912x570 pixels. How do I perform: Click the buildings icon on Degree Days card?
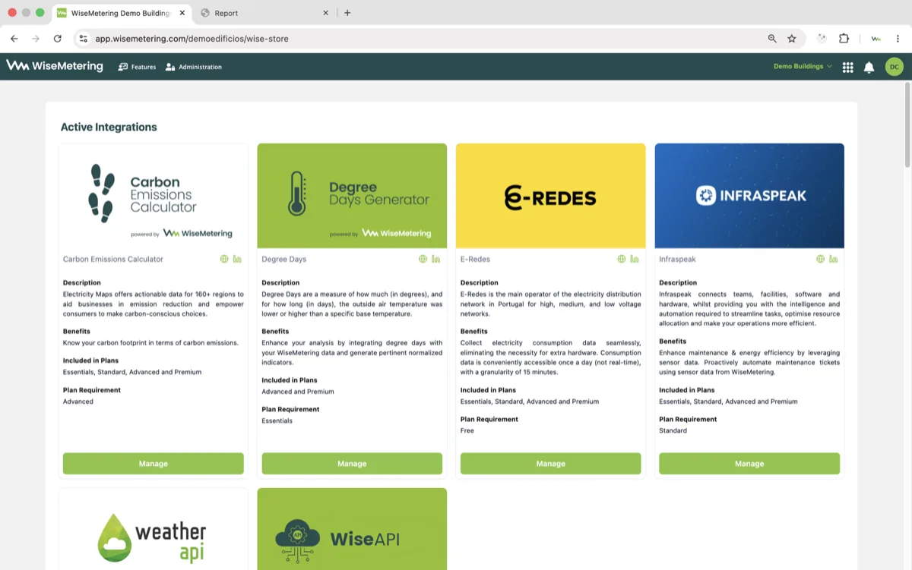click(x=435, y=259)
